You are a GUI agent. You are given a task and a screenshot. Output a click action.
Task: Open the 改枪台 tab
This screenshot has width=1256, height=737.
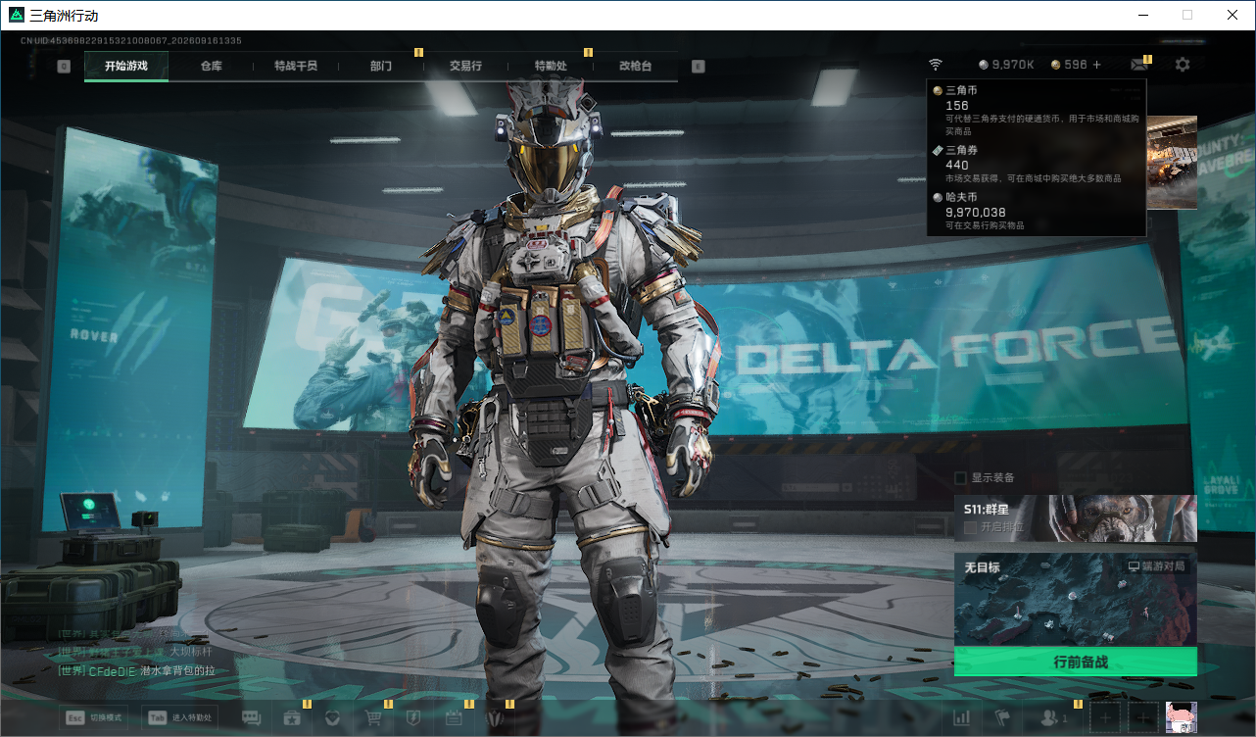pos(635,66)
